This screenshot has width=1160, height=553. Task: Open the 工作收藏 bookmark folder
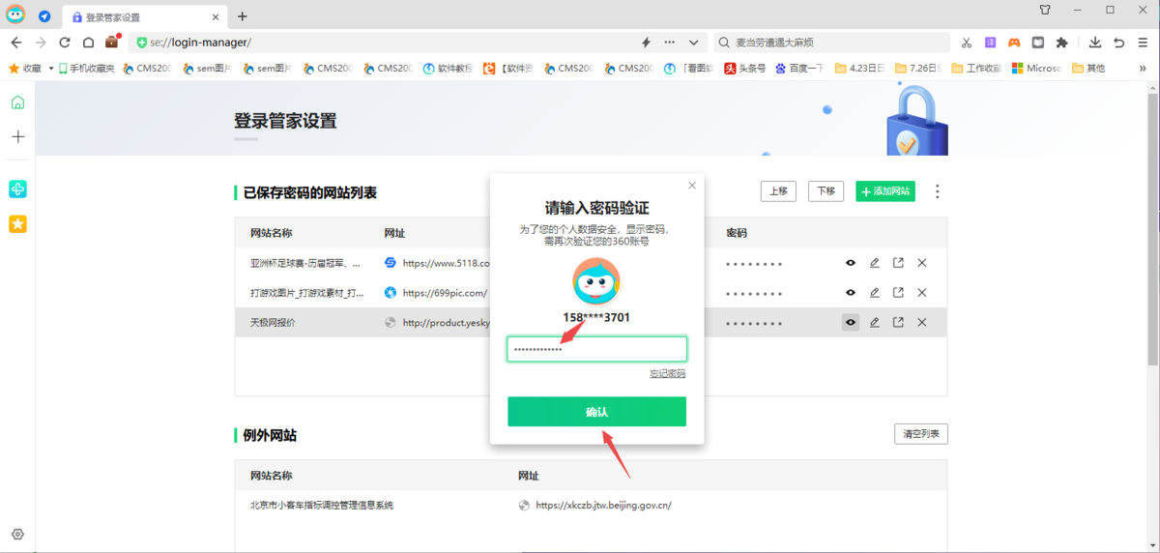pyautogui.click(x=976, y=69)
